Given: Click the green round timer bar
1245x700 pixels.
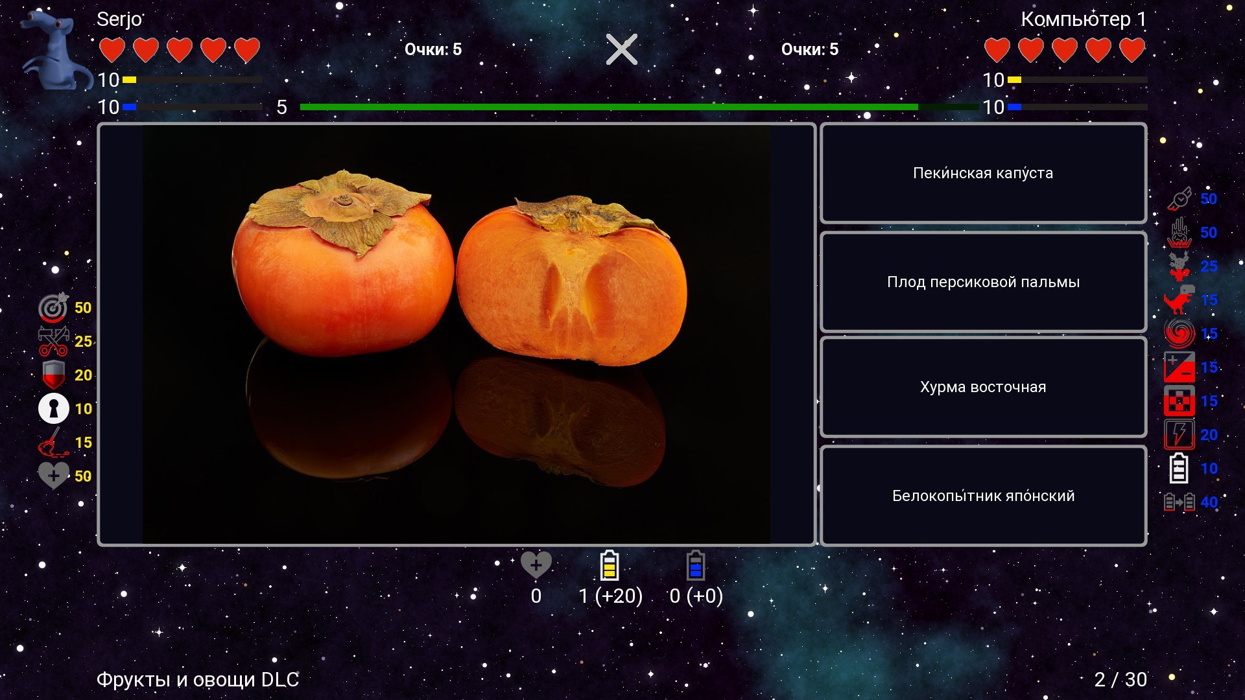Looking at the screenshot, I should pyautogui.click(x=608, y=107).
